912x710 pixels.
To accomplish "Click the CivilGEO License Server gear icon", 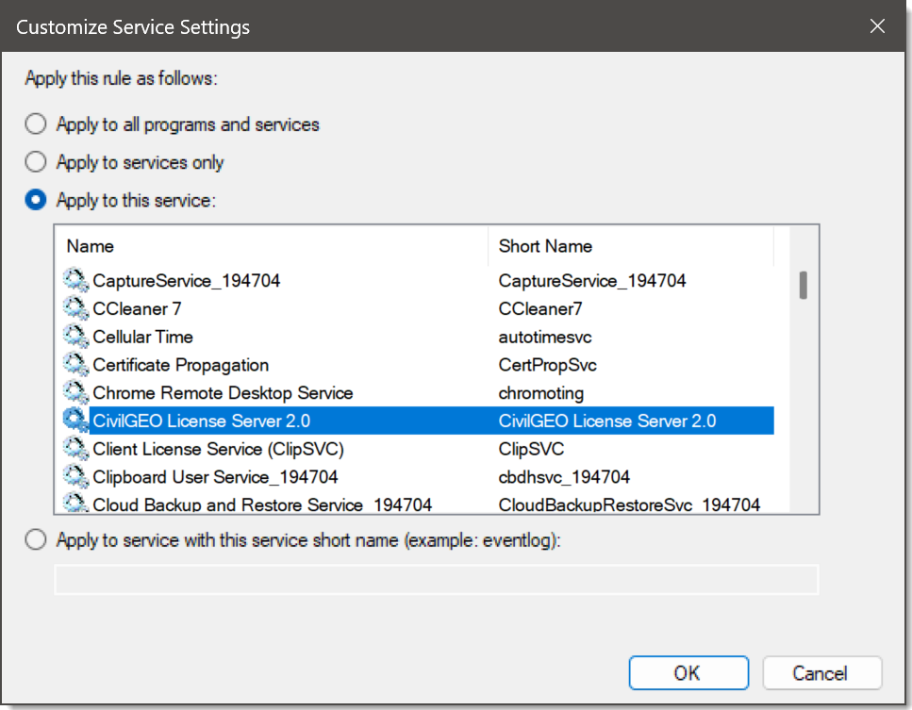I will click(75, 421).
